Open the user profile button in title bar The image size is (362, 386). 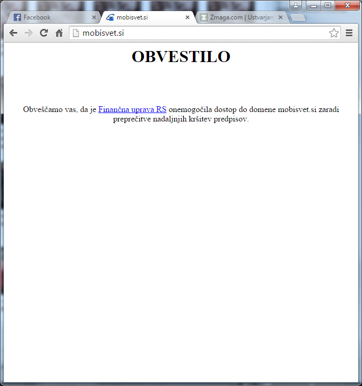[296, 5]
